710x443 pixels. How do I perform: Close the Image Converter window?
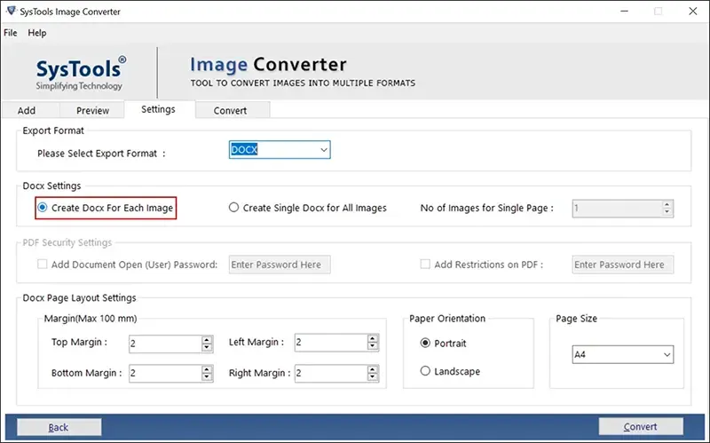coord(690,12)
